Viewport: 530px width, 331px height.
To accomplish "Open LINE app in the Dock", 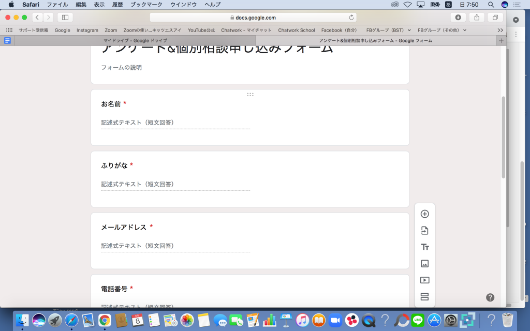I will point(418,320).
